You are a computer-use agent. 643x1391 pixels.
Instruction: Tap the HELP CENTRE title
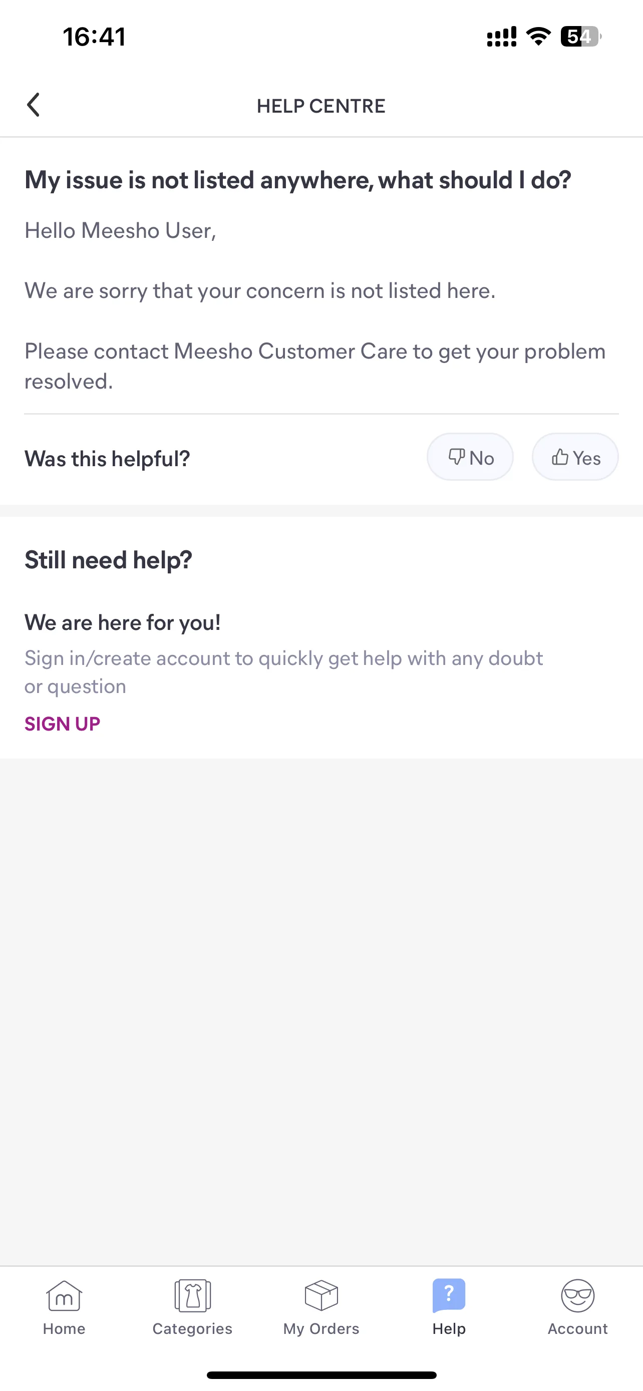[x=321, y=106]
